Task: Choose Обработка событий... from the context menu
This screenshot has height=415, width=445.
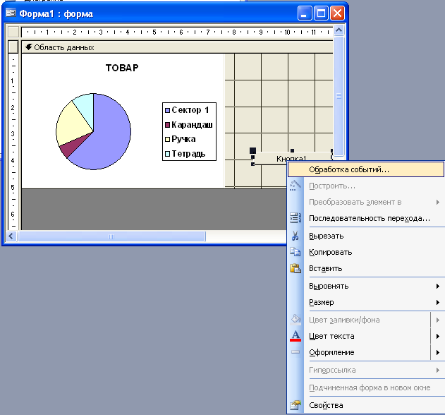Action: [366, 169]
